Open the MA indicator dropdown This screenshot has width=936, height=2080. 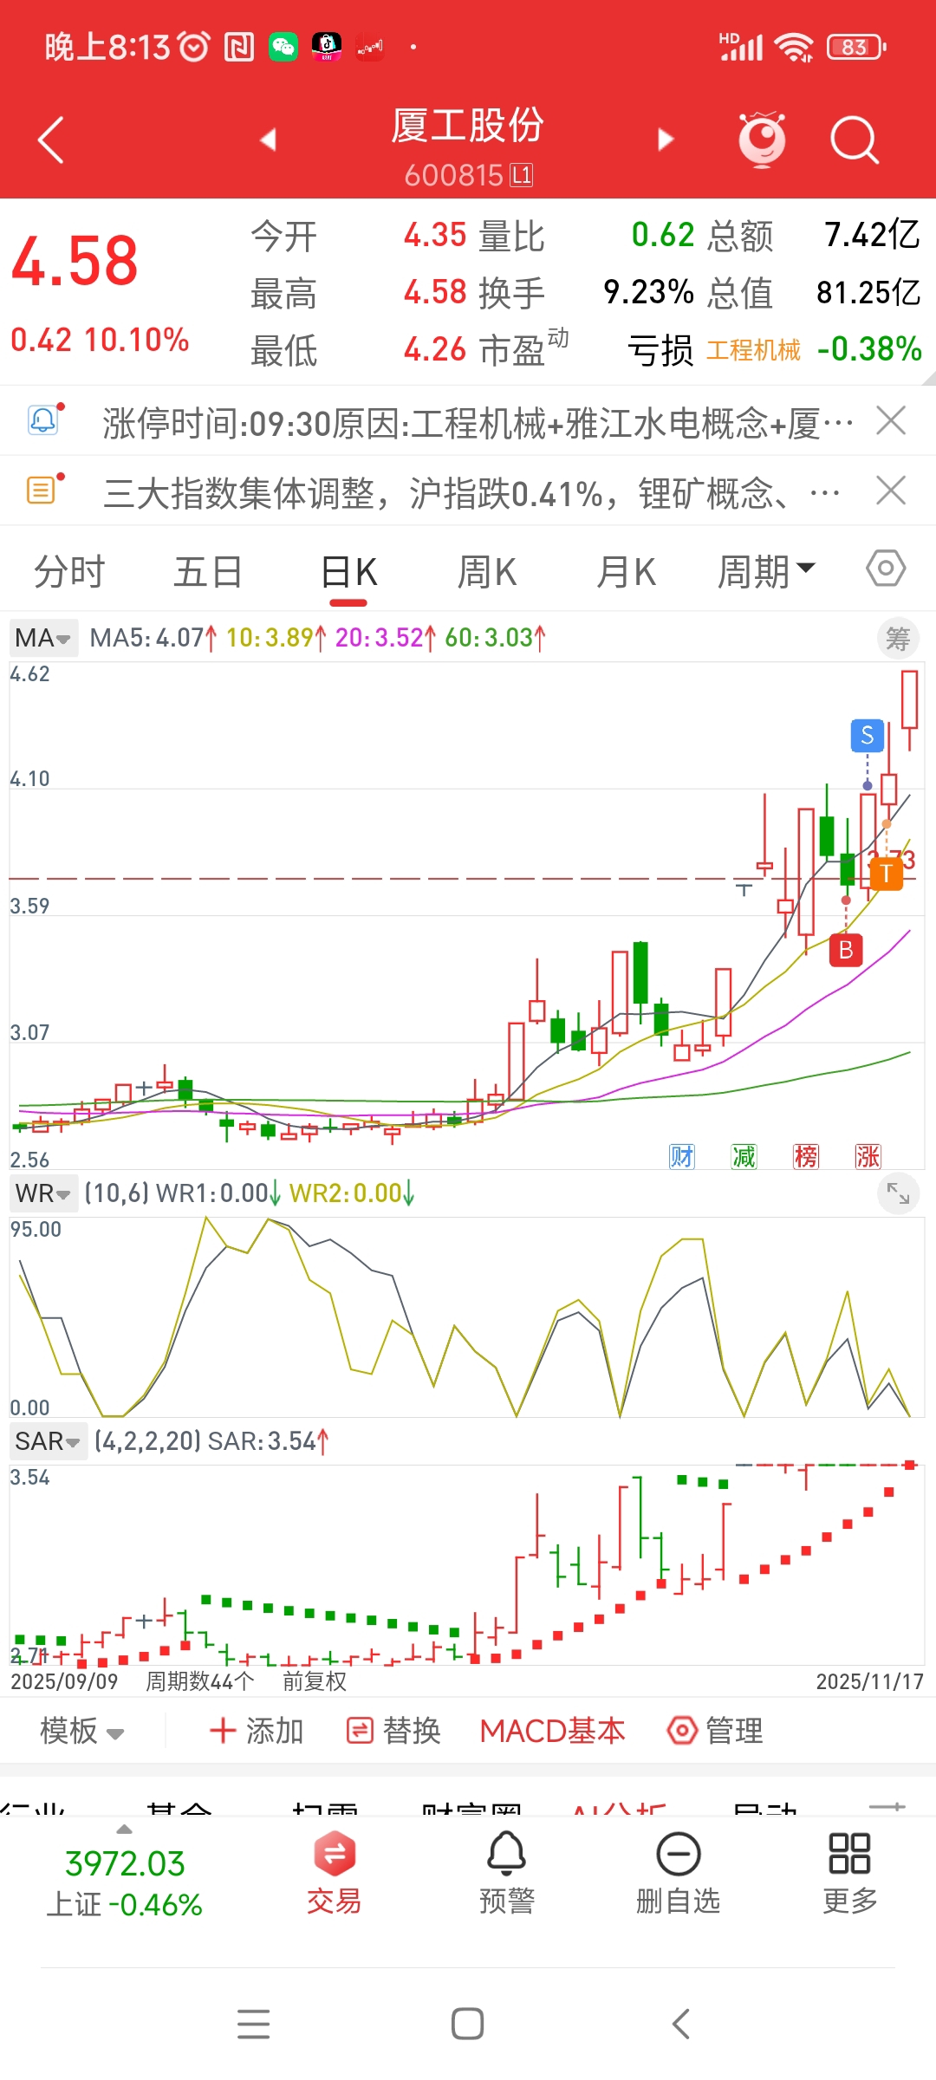pos(43,638)
